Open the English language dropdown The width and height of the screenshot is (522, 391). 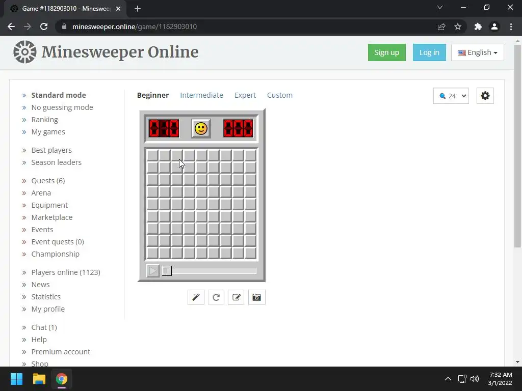(477, 52)
